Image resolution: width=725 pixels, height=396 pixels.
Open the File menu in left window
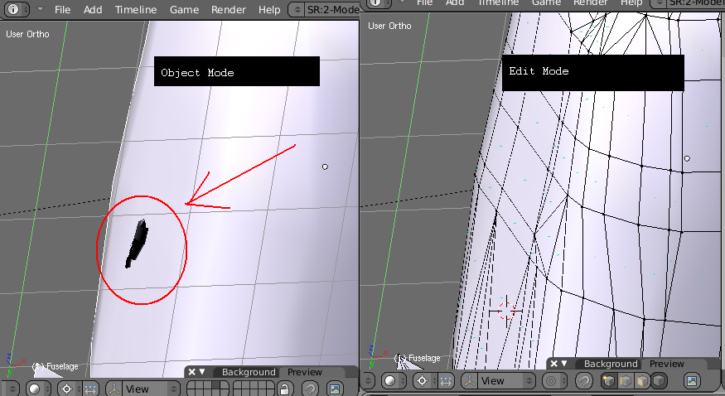(62, 10)
